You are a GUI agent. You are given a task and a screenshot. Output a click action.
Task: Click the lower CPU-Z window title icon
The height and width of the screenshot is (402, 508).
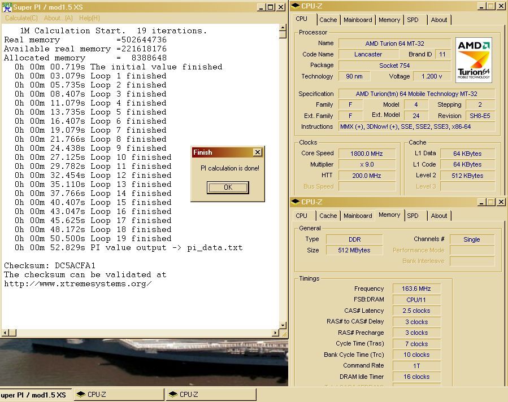(x=296, y=202)
